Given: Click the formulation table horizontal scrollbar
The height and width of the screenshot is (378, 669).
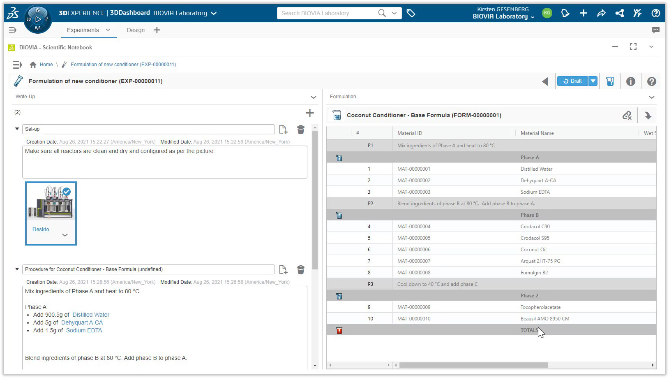Looking at the screenshot, I should [x=473, y=365].
